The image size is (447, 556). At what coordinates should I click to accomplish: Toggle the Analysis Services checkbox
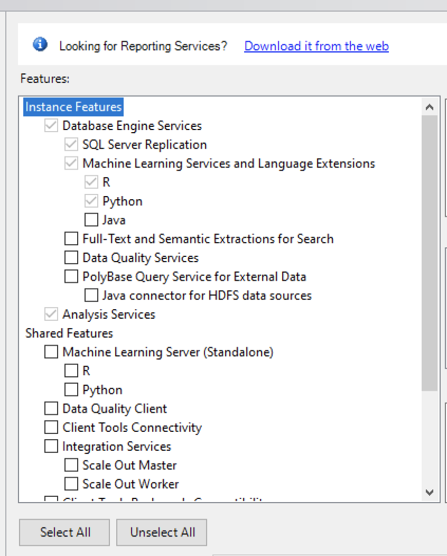click(51, 314)
